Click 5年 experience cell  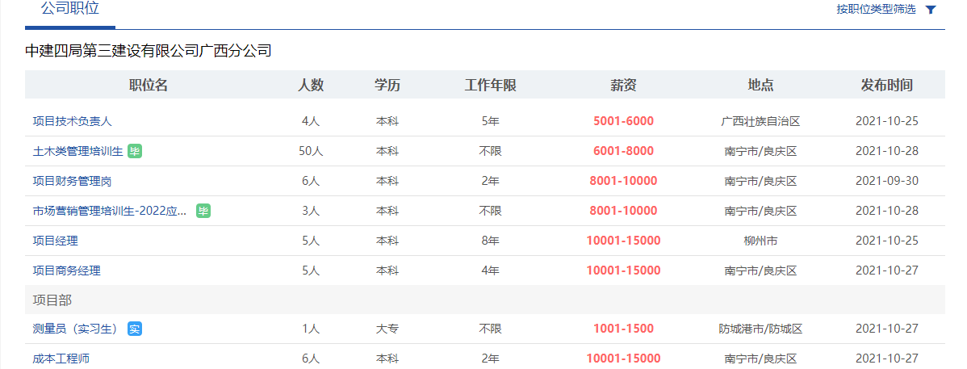pos(490,122)
